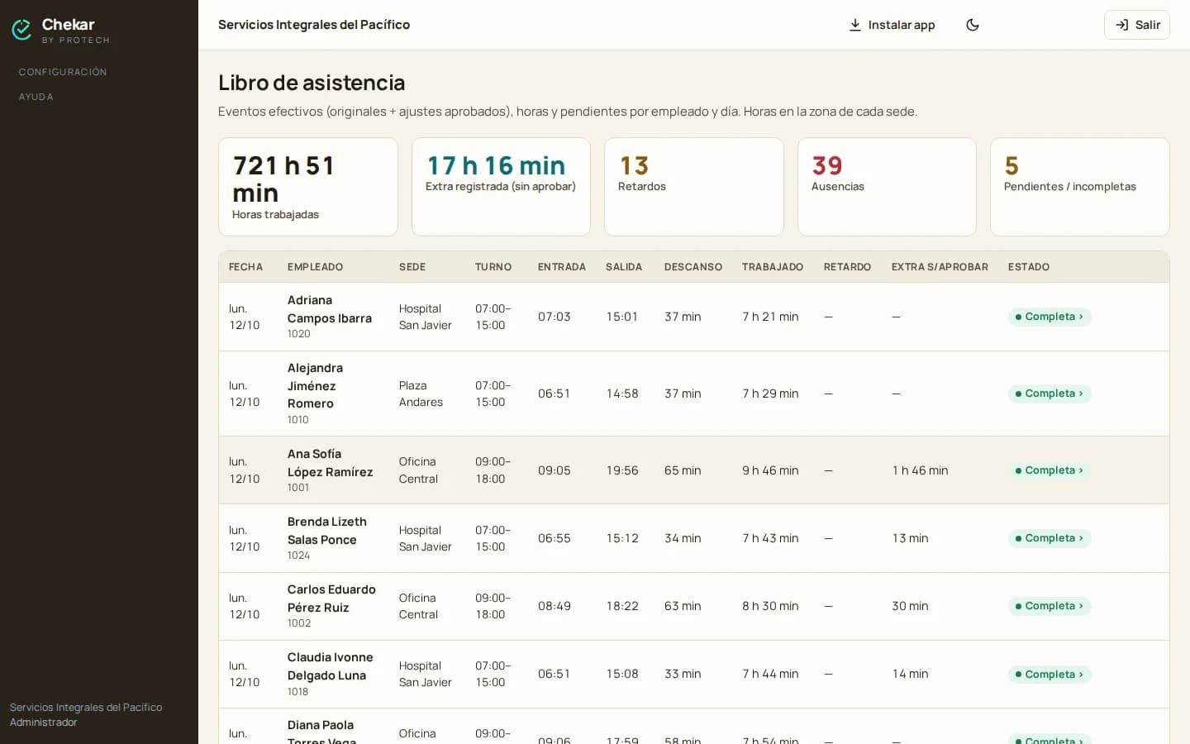Select the 13 Retardos card
The image size is (1190, 744).
[x=694, y=187]
